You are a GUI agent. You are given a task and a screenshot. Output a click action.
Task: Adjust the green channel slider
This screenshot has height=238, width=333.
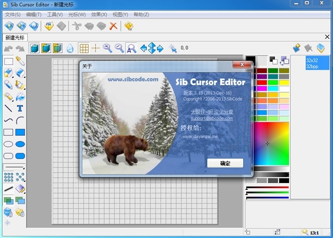[x=267, y=193]
